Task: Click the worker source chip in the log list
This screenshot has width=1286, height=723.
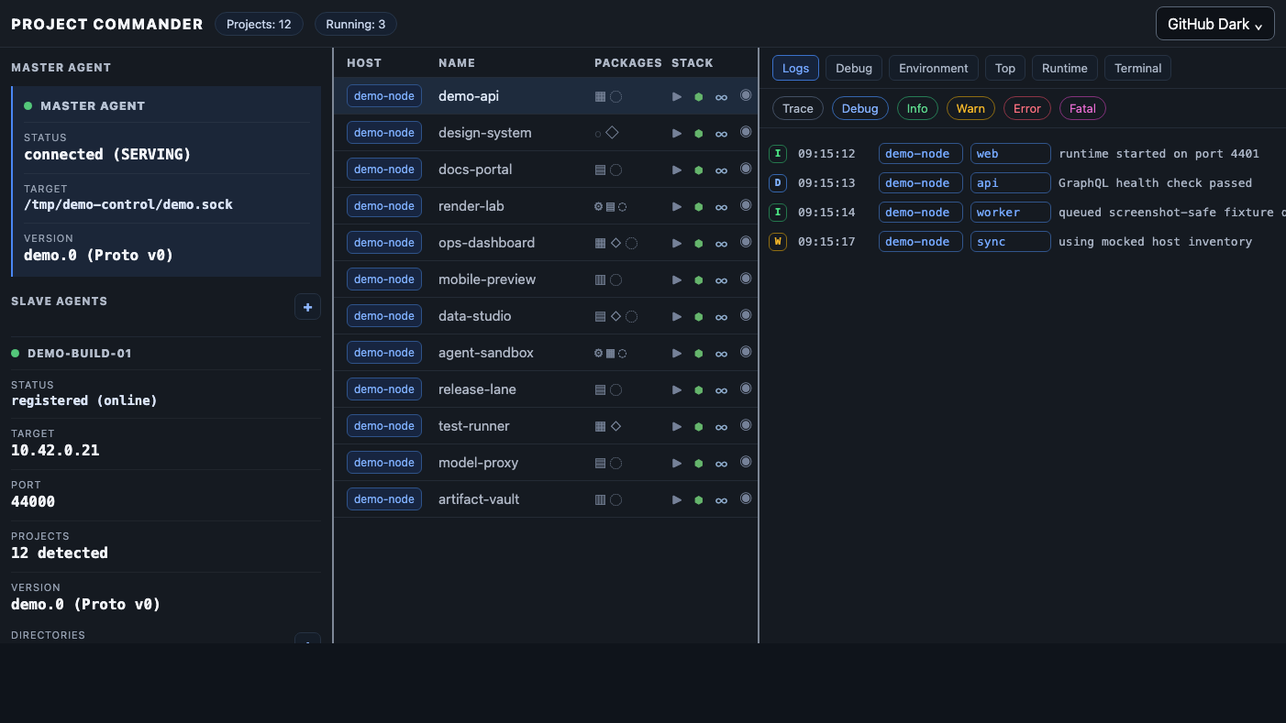Action: [x=1010, y=213]
